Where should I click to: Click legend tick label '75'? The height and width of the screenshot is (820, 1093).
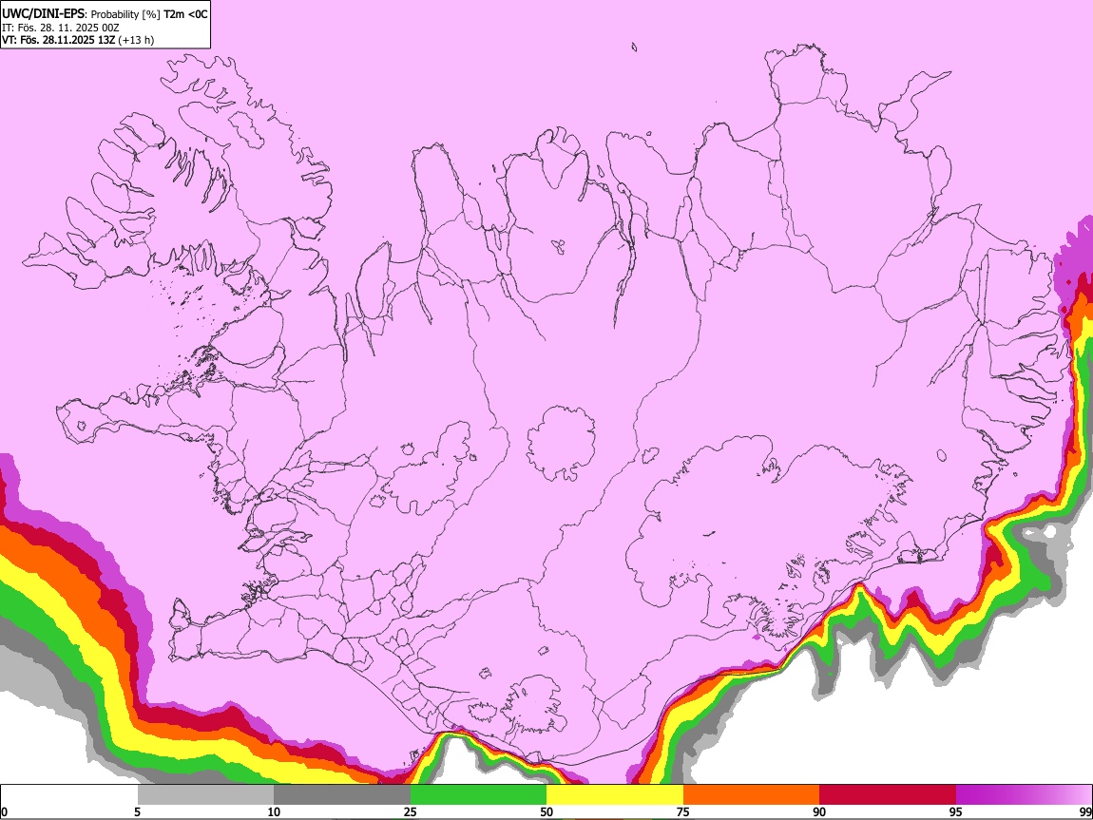click(683, 811)
